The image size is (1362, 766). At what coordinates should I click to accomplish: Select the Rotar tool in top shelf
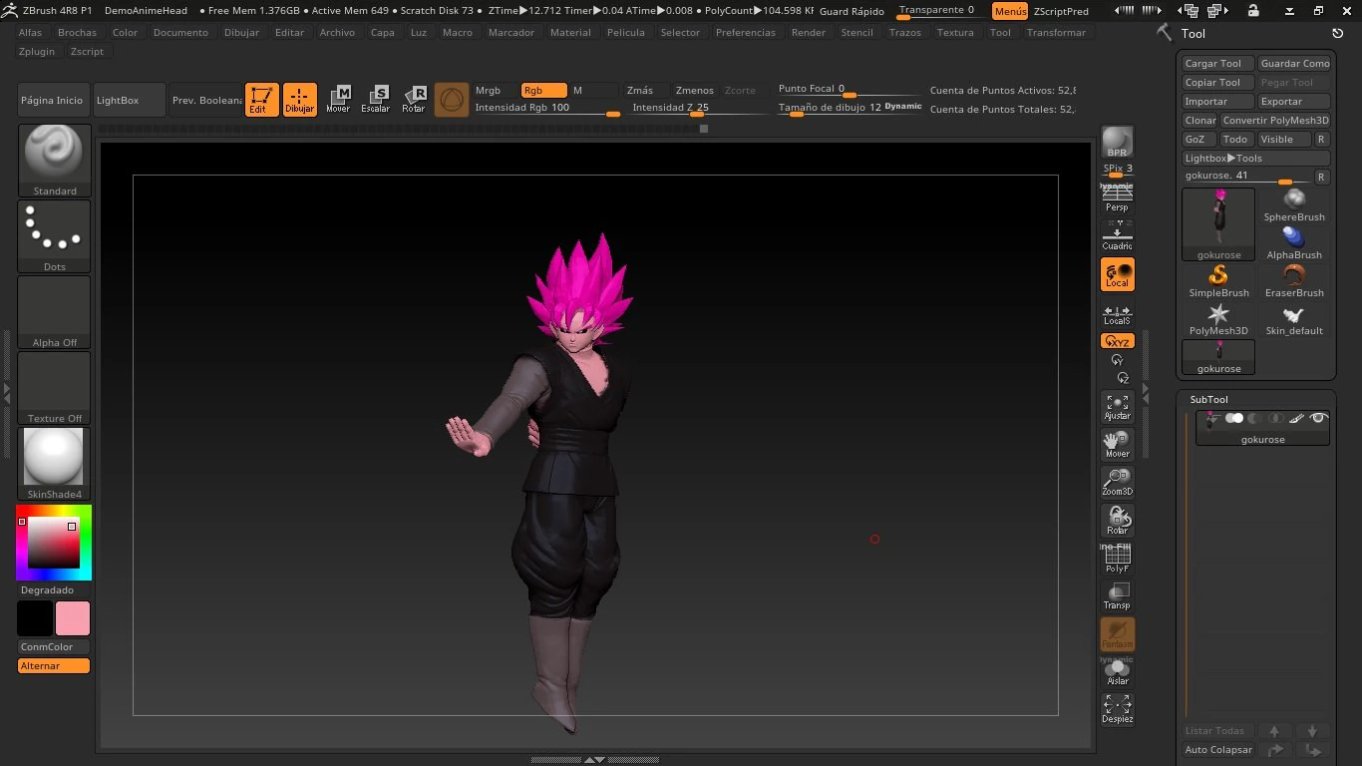(x=414, y=100)
